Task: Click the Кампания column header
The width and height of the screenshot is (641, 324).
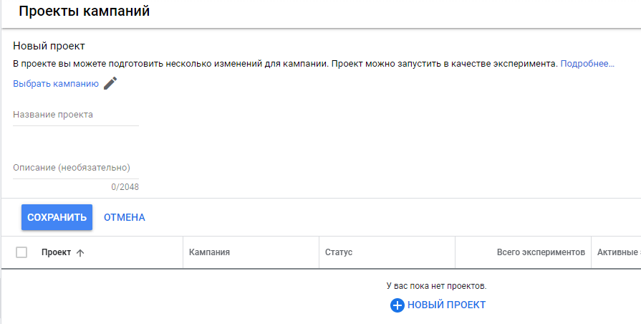Action: coord(209,252)
